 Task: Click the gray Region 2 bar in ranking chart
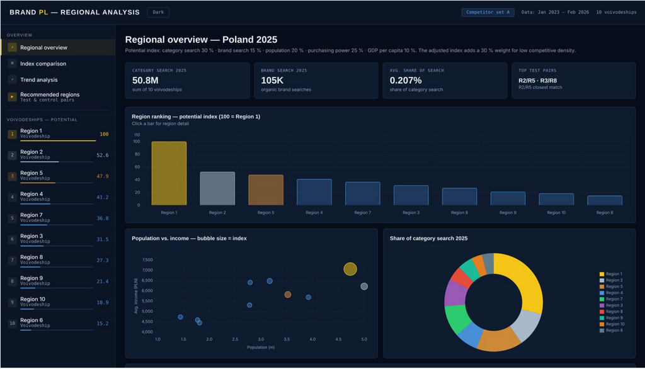coord(217,188)
